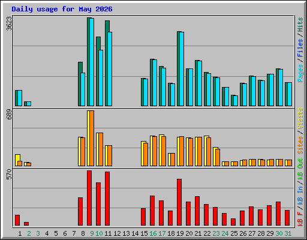This screenshot has height=240, width=307.
Task: Click the yellow visits bar for day 1
Action: 17,160
